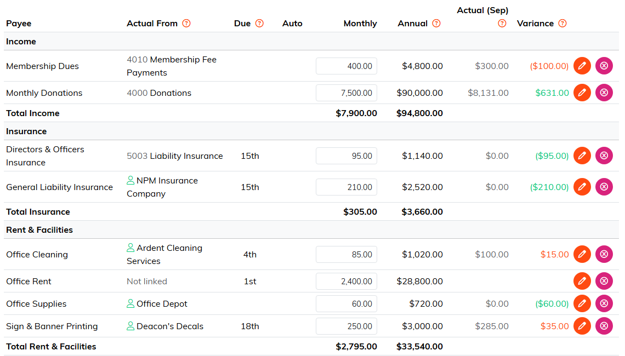Edit Directors & Officers Insurance row
This screenshot has height=356, width=625.
click(582, 156)
